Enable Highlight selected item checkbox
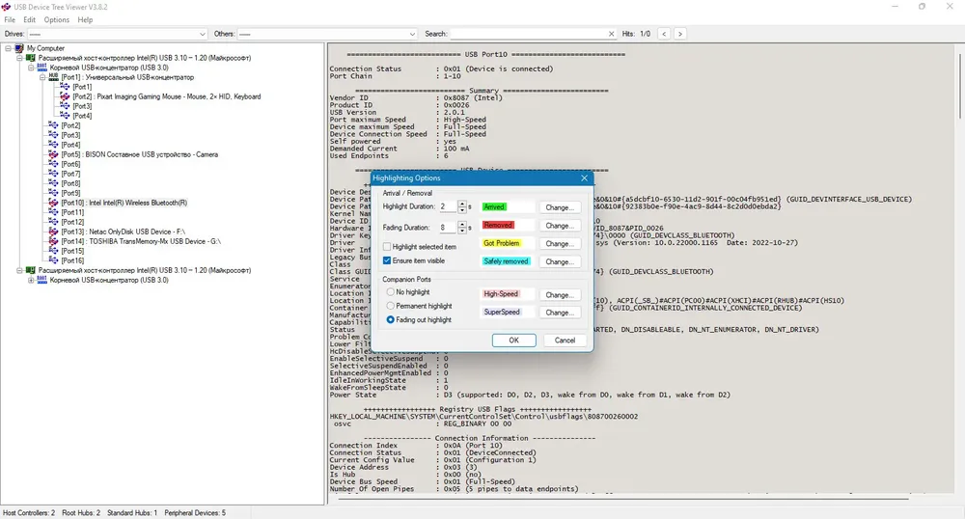The width and height of the screenshot is (965, 519). [387, 247]
